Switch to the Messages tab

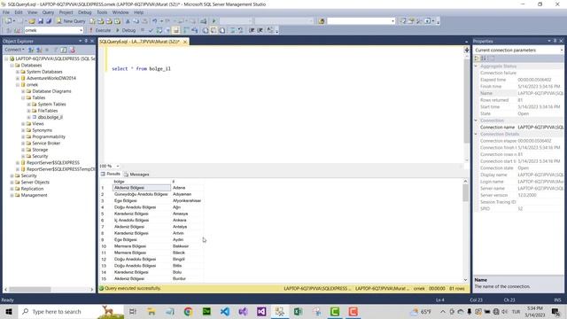point(136,175)
